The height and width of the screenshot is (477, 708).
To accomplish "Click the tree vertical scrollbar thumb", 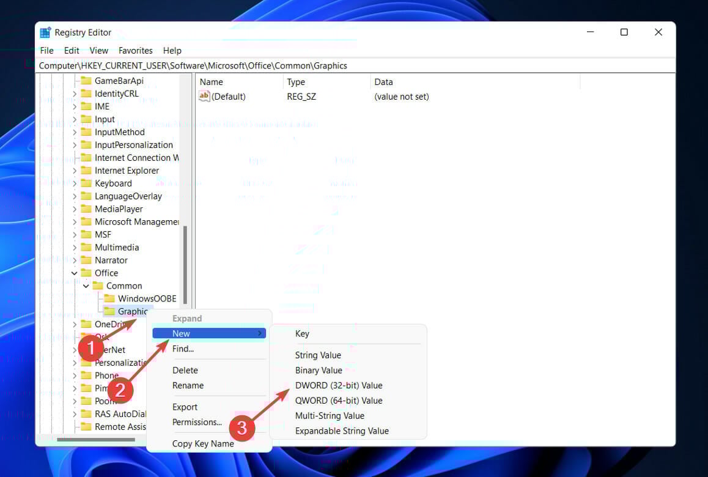I will 185,265.
